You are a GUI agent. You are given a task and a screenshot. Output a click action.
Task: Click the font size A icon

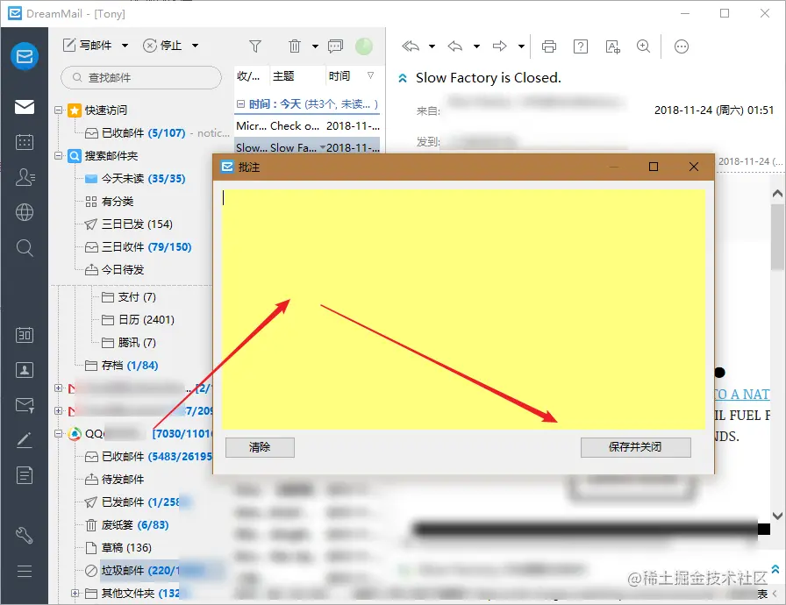612,46
